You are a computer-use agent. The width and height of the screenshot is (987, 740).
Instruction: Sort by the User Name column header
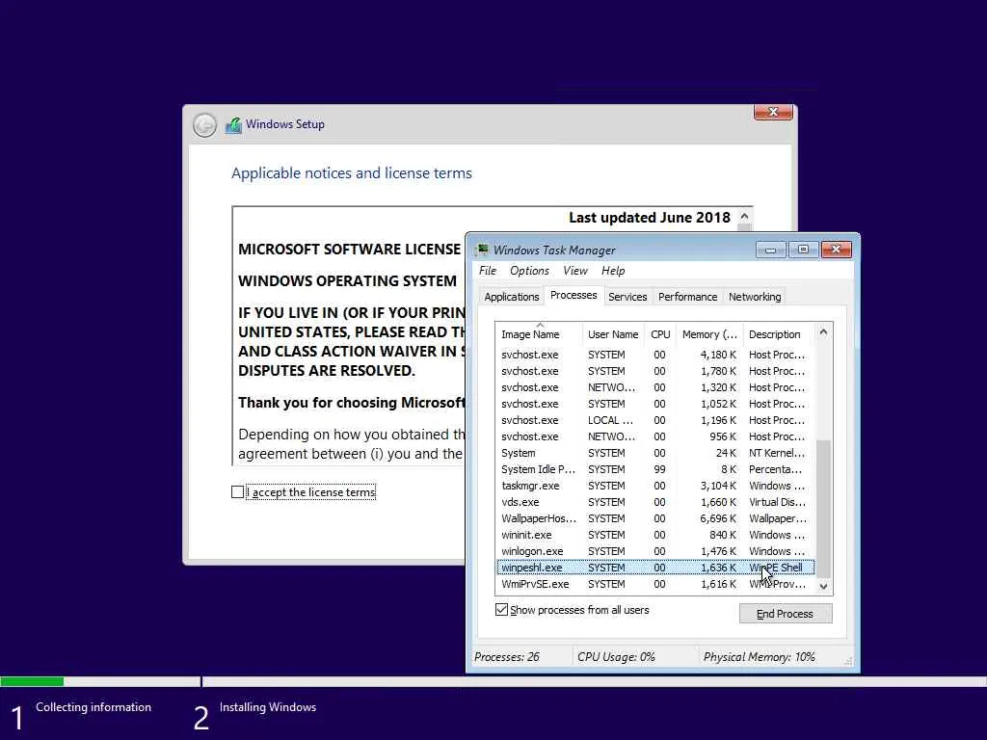(613, 334)
